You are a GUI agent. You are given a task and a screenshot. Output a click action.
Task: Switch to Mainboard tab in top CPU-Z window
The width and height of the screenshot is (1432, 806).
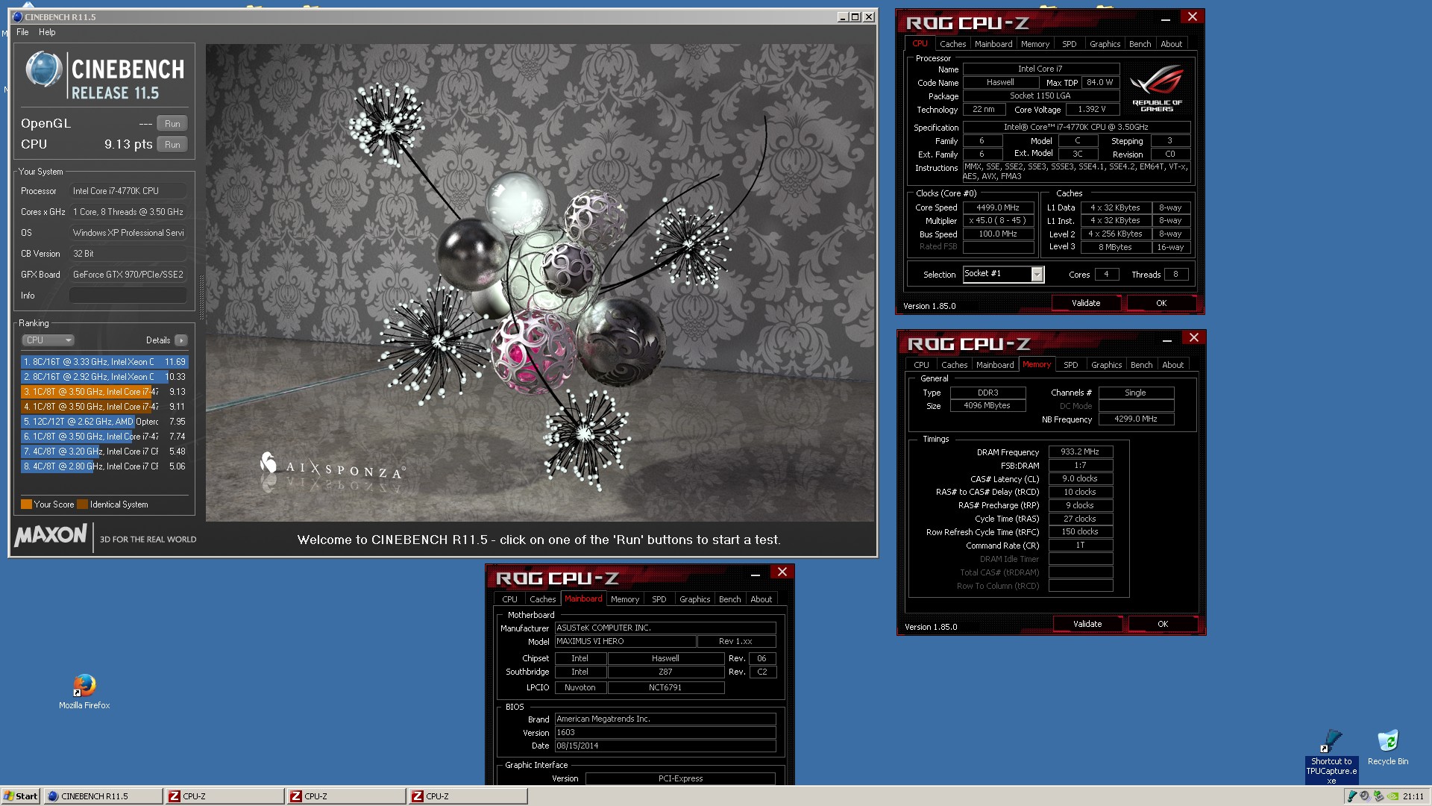click(993, 44)
